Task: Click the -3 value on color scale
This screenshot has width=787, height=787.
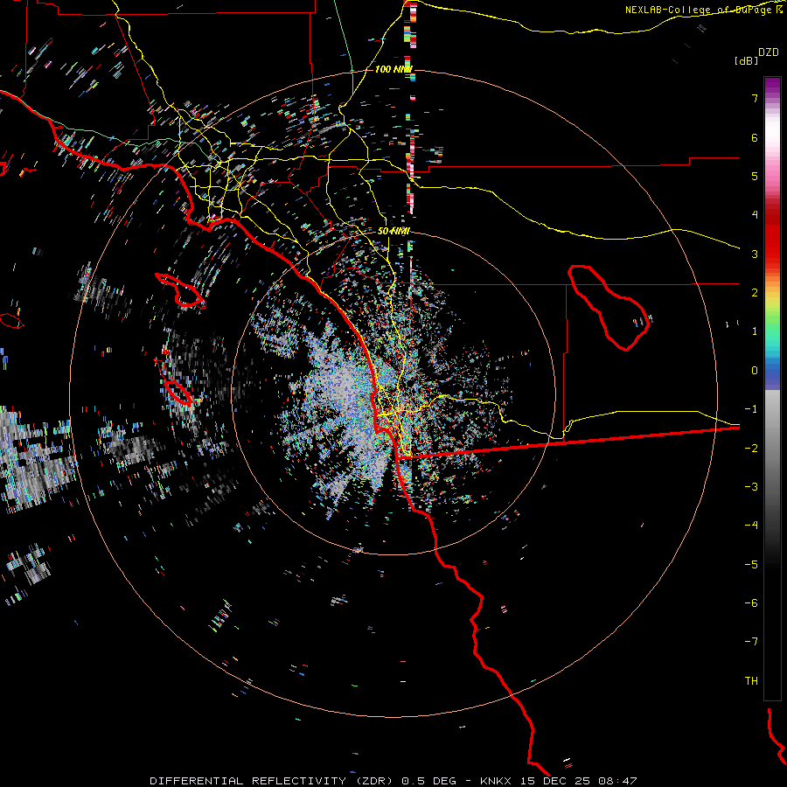Action: [751, 486]
